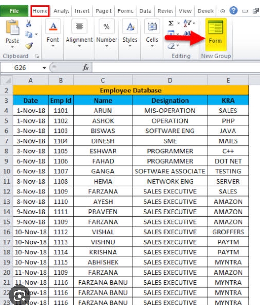Select column E header
Image resolution: width=260 pixels, height=305 pixels.
point(228,80)
